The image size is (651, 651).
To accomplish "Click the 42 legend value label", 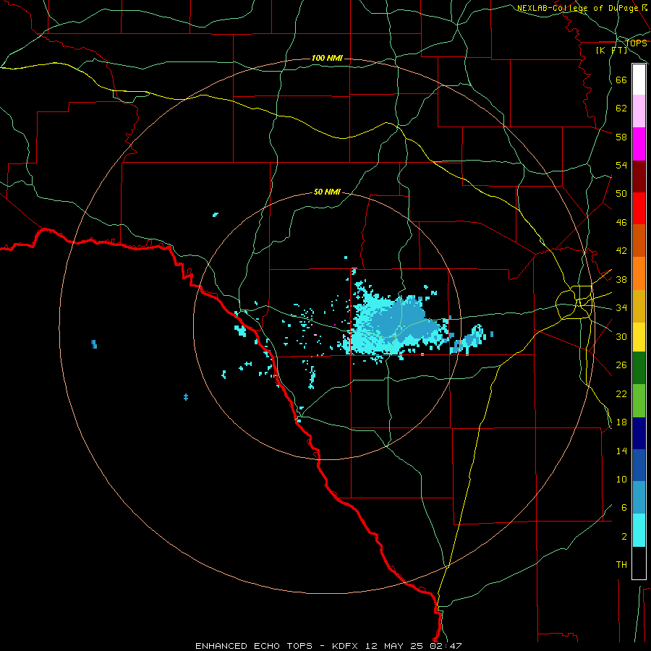I will (621, 251).
